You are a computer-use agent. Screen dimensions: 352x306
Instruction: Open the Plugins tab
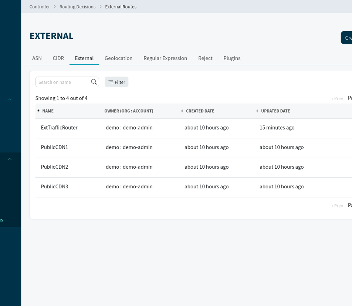(232, 58)
